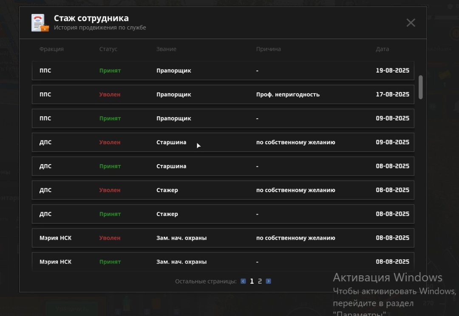Click Мэрия НСК in the Принят row
The width and height of the screenshot is (459, 316).
(x=55, y=262)
